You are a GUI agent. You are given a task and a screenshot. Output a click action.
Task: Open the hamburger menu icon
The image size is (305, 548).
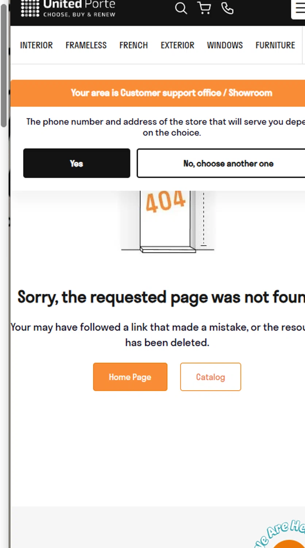click(x=299, y=8)
